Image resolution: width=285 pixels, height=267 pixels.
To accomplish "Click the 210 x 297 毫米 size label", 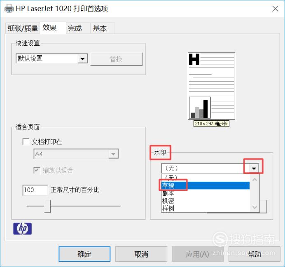I will (x=211, y=124).
